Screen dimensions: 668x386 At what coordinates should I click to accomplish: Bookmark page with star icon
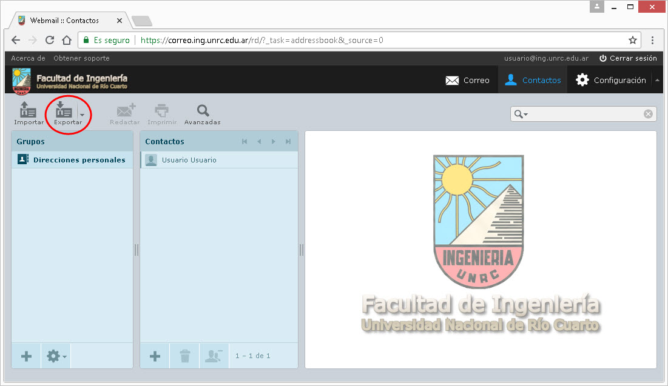pyautogui.click(x=633, y=40)
